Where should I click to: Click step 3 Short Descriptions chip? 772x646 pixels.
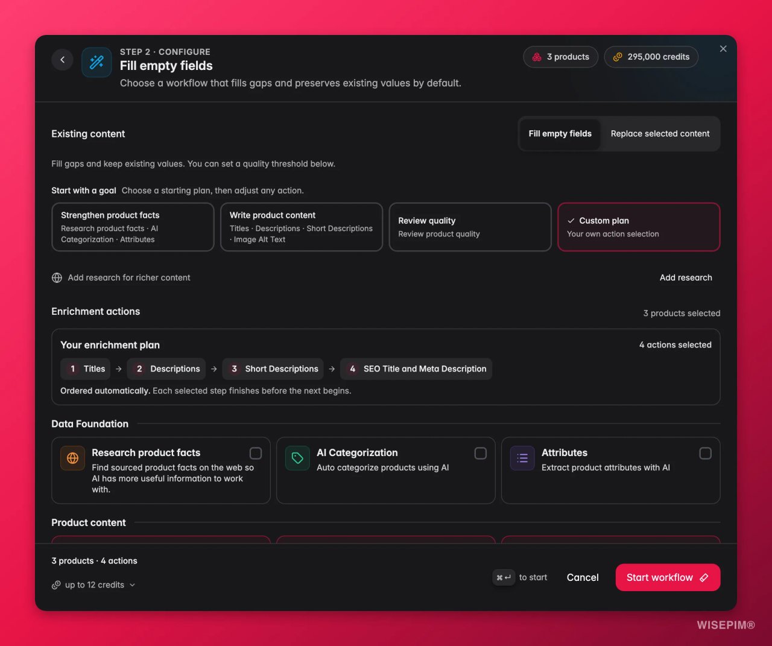pyautogui.click(x=273, y=369)
